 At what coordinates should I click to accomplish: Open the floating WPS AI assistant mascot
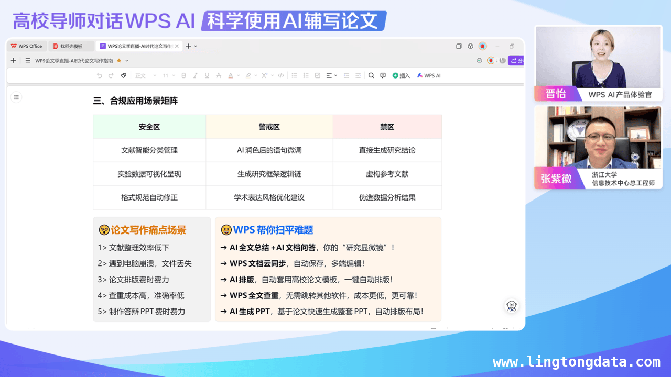(512, 306)
